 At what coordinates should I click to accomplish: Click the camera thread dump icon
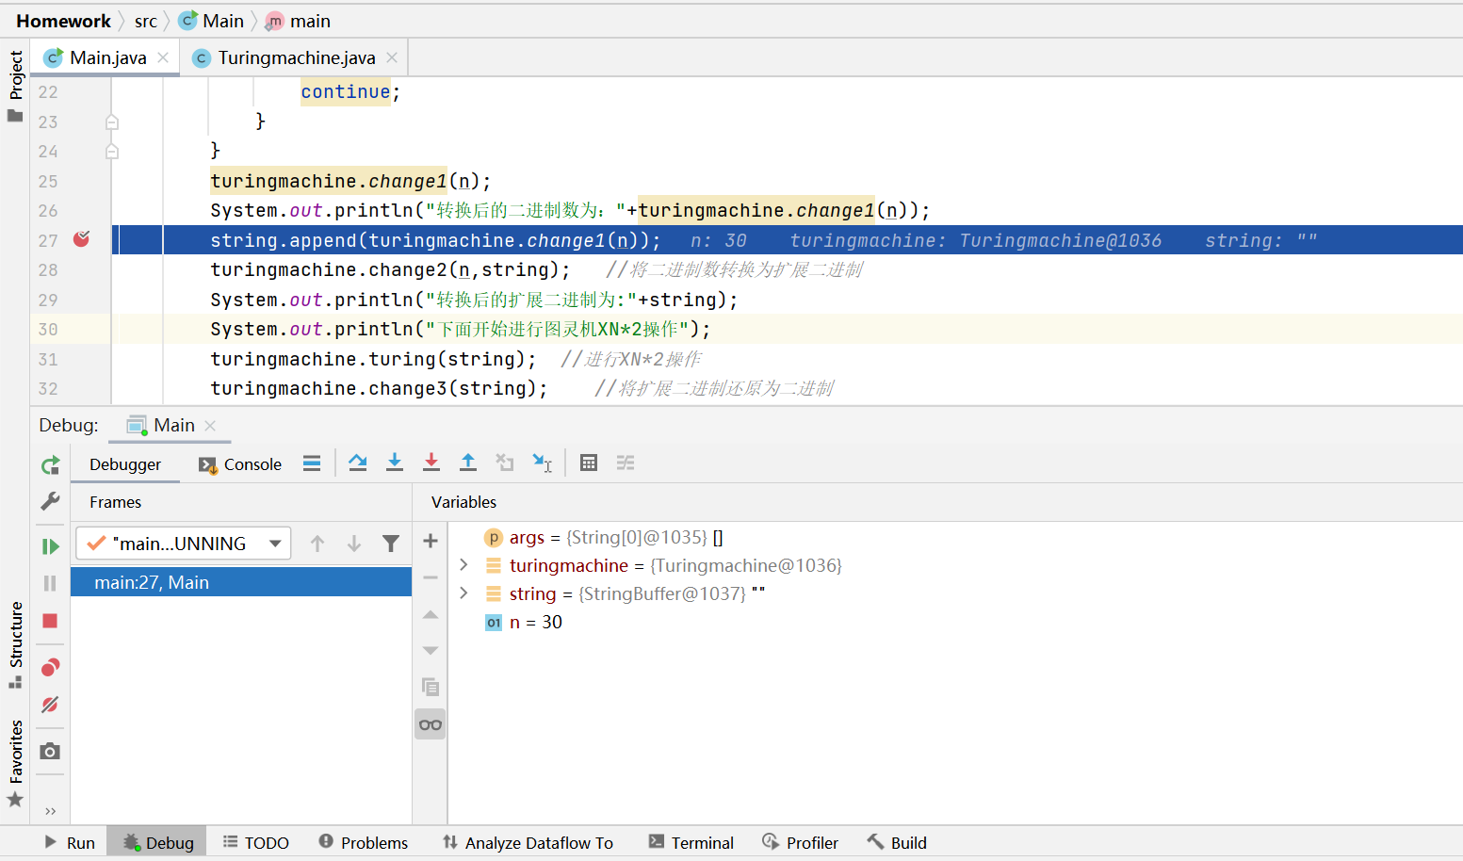51,751
